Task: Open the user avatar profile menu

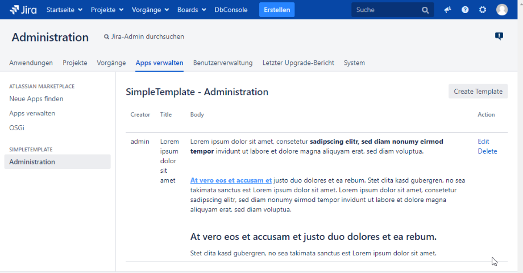Action: point(502,10)
